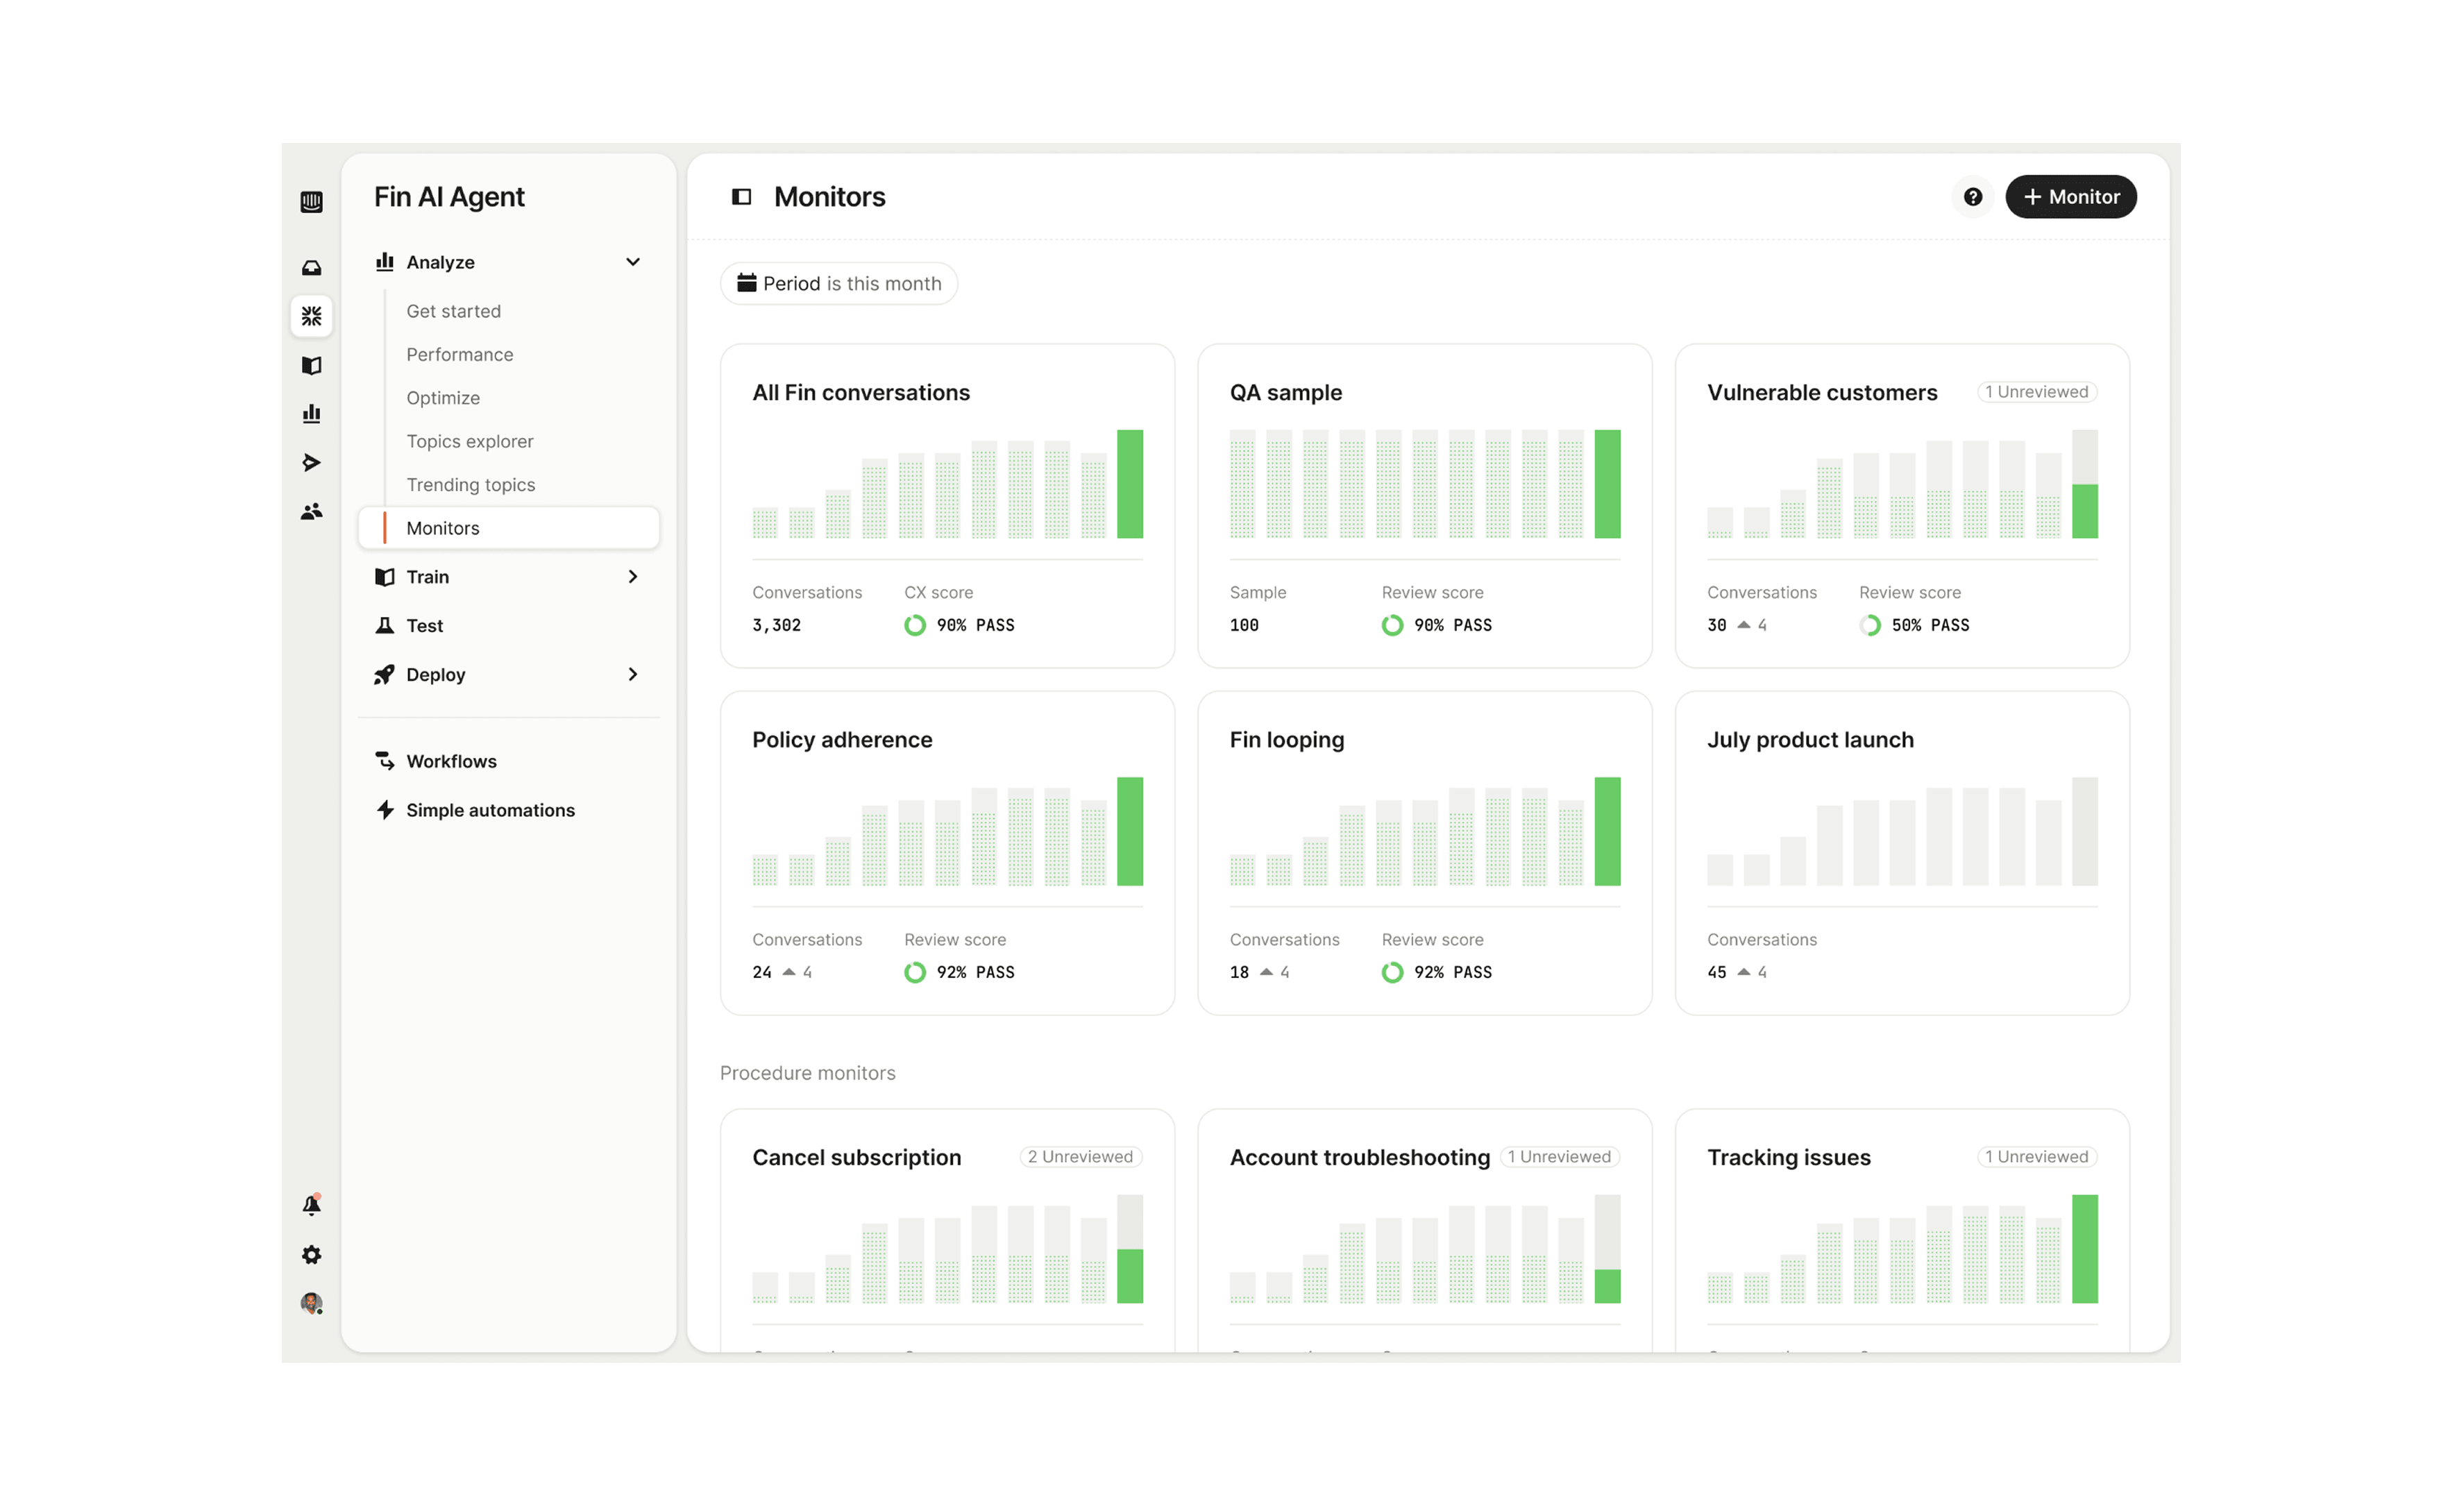Viewport: 2464px width, 1506px height.
Task: Click the user avatar in rail
Action: [x=311, y=1303]
